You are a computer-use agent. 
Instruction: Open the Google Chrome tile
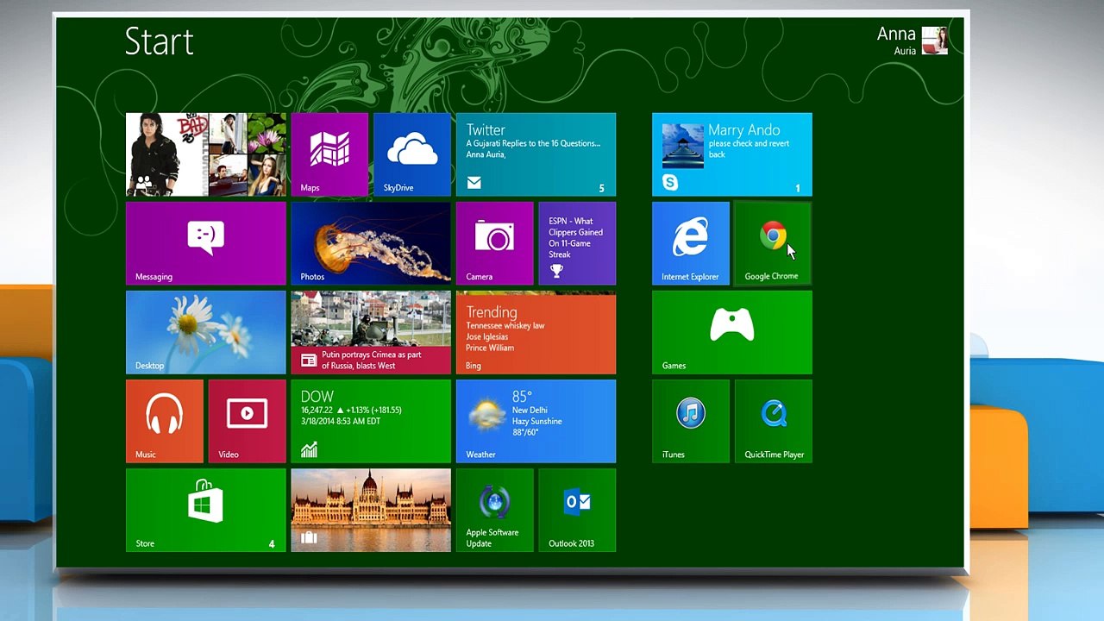click(x=773, y=243)
